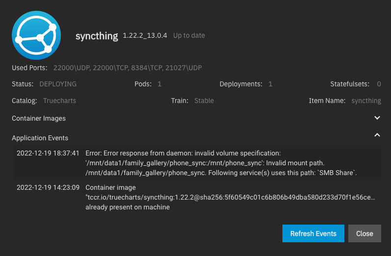Click the Item Name value syncthing
The width and height of the screenshot is (391, 256).
click(x=366, y=101)
